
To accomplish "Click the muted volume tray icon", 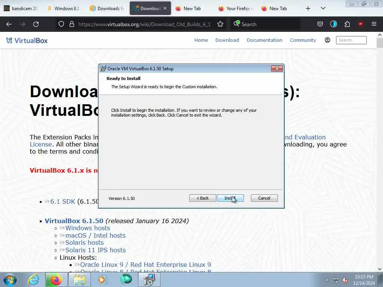I will [345, 280].
